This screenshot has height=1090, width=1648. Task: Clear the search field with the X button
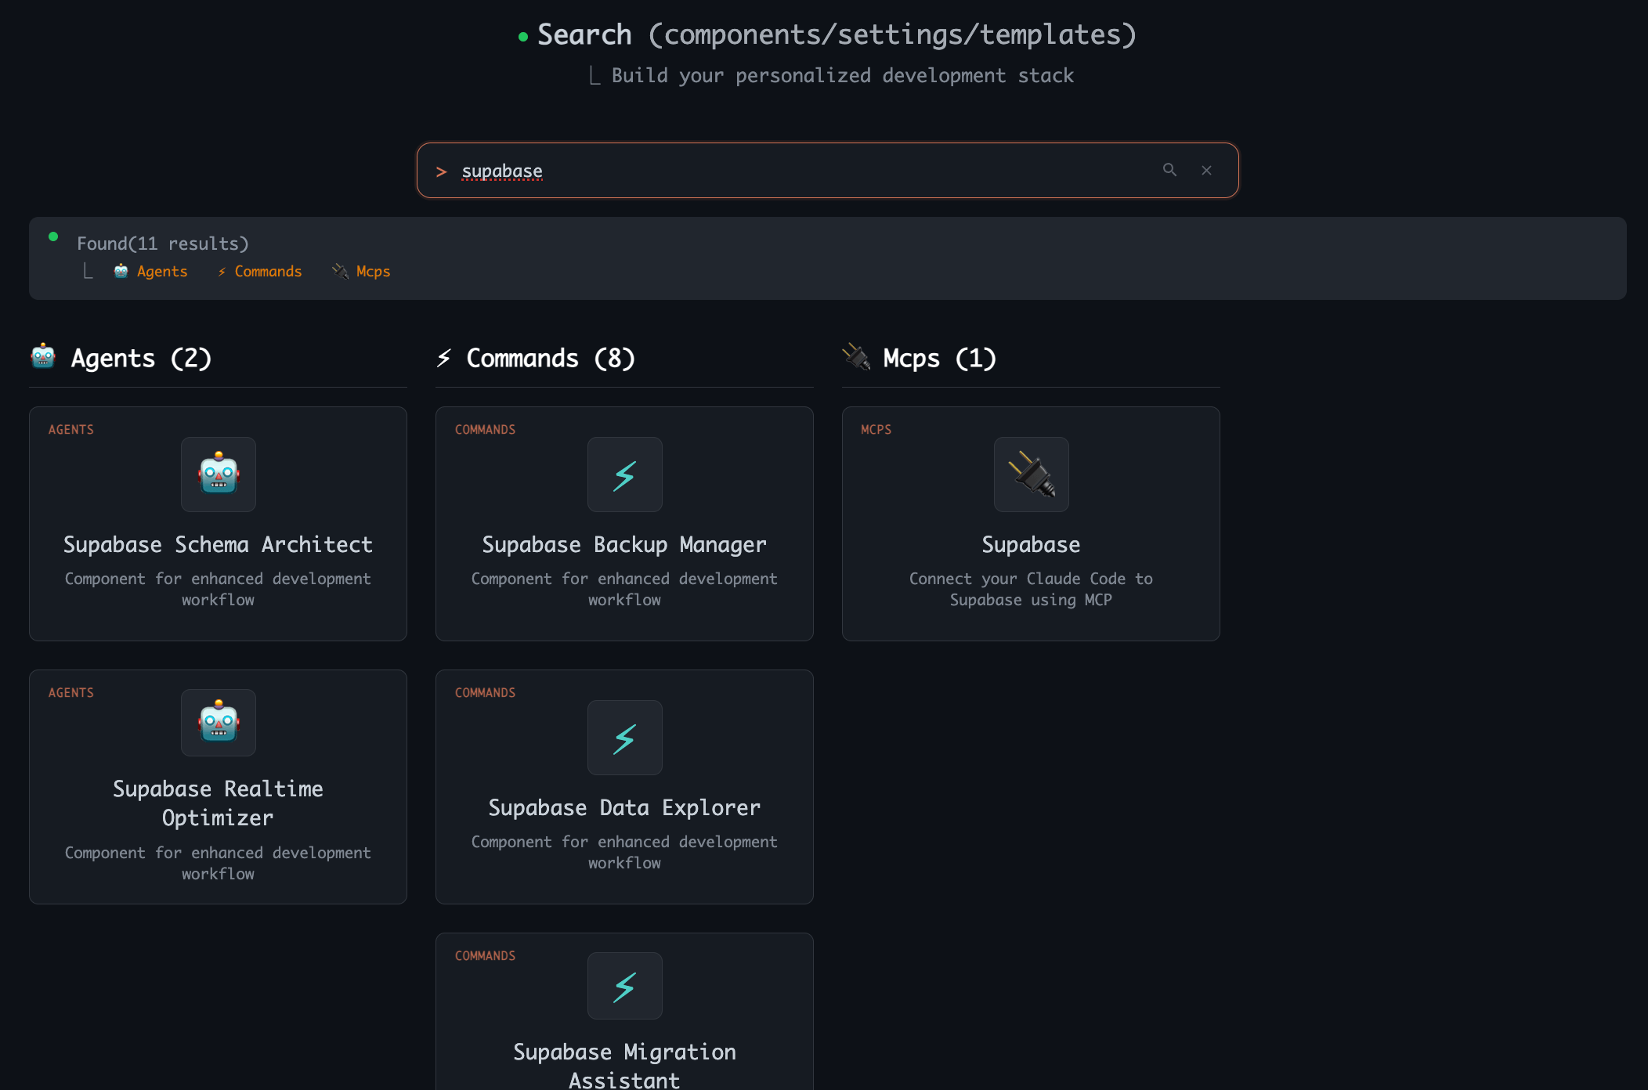[1206, 170]
